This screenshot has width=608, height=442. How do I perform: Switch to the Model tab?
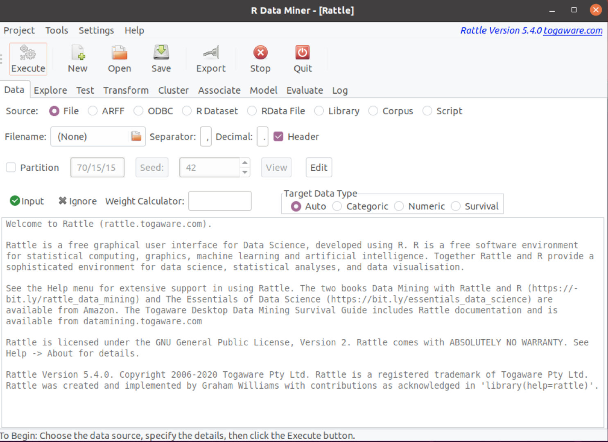(x=263, y=90)
